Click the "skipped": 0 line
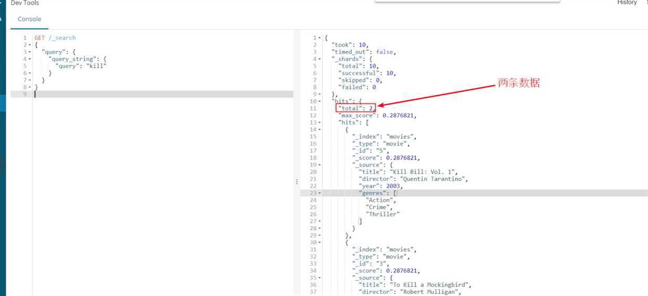 click(x=360, y=80)
